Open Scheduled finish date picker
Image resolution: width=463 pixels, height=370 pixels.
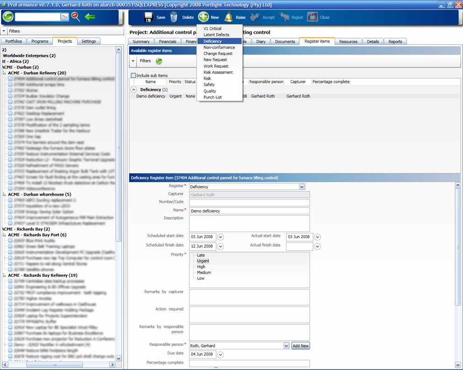(x=221, y=246)
